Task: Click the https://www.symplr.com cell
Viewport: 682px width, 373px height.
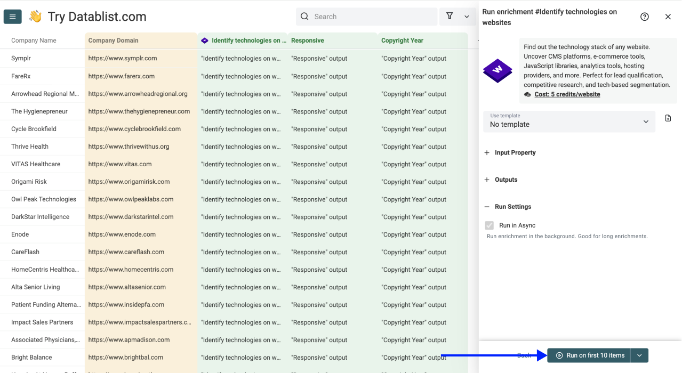Action: [x=123, y=59]
